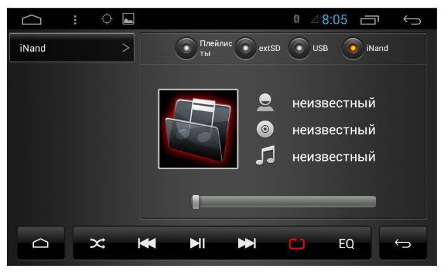Select the Плейлисты source radio button
Image resolution: width=447 pixels, height=275 pixels.
coord(186,48)
